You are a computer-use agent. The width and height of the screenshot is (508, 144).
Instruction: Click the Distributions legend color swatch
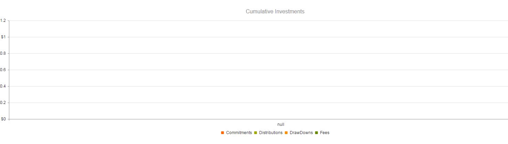pos(256,133)
